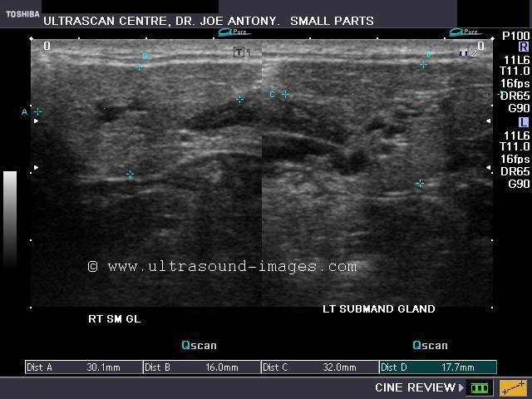Click the grayscale bar on left edge

point(10,218)
